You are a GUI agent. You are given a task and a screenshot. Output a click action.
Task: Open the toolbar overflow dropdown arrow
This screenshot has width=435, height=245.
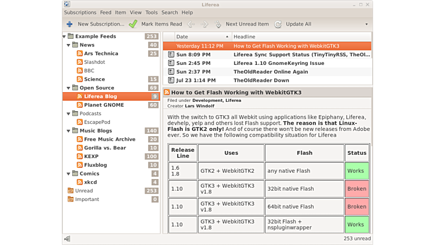pos(366,24)
